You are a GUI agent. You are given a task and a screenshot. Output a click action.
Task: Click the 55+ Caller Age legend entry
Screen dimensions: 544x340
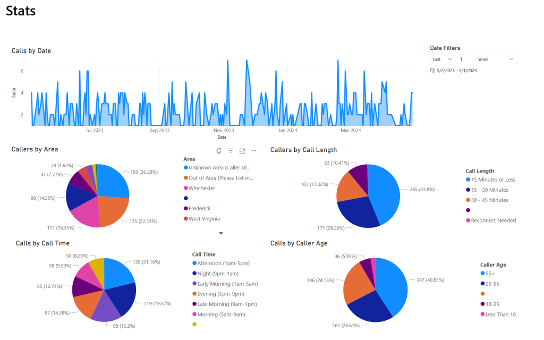tap(488, 274)
